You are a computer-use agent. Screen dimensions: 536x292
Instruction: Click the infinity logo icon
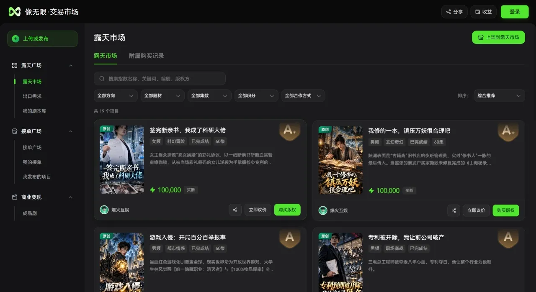(x=15, y=12)
